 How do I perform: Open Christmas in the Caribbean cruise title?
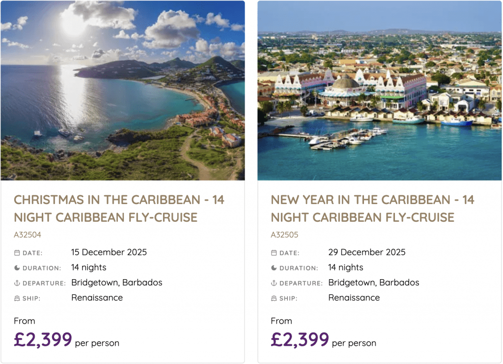click(119, 208)
